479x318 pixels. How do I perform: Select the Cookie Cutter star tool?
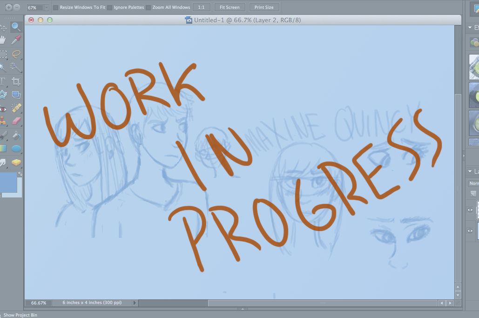pyautogui.click(x=3, y=95)
